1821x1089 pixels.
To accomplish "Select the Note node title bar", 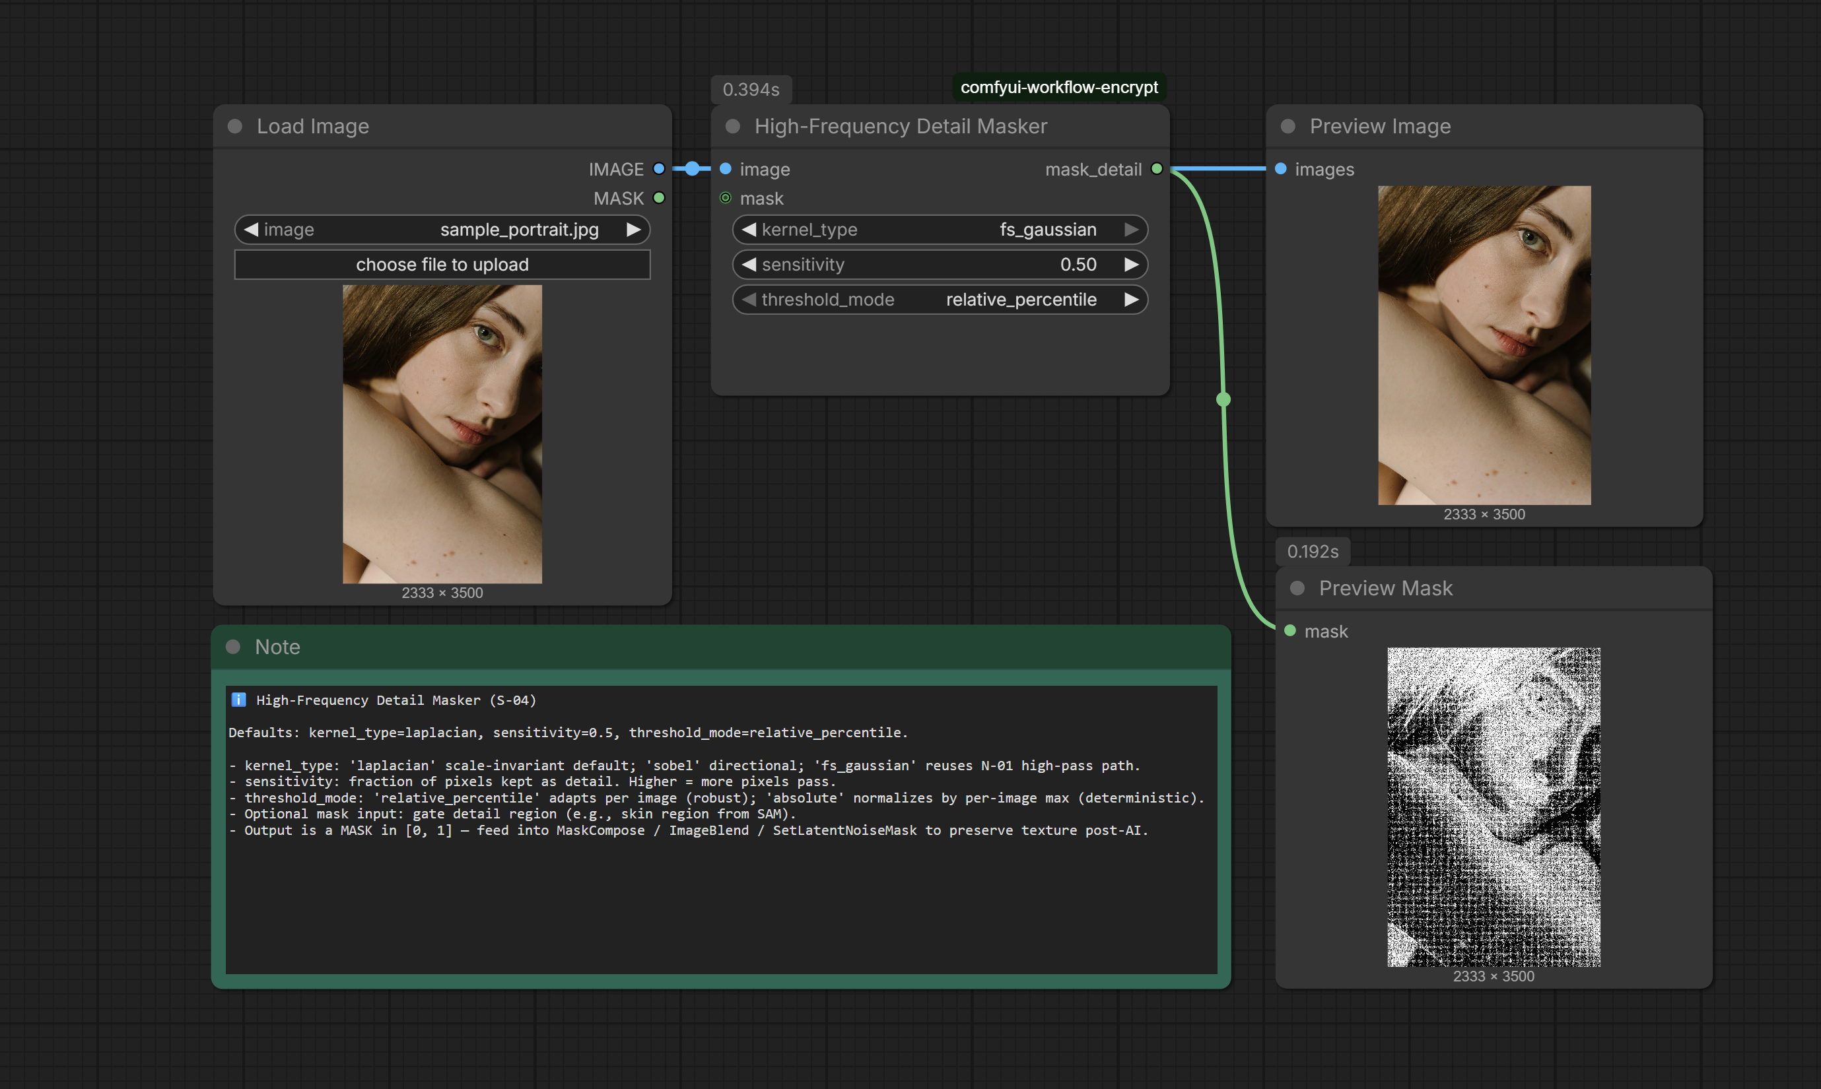I will [x=722, y=647].
